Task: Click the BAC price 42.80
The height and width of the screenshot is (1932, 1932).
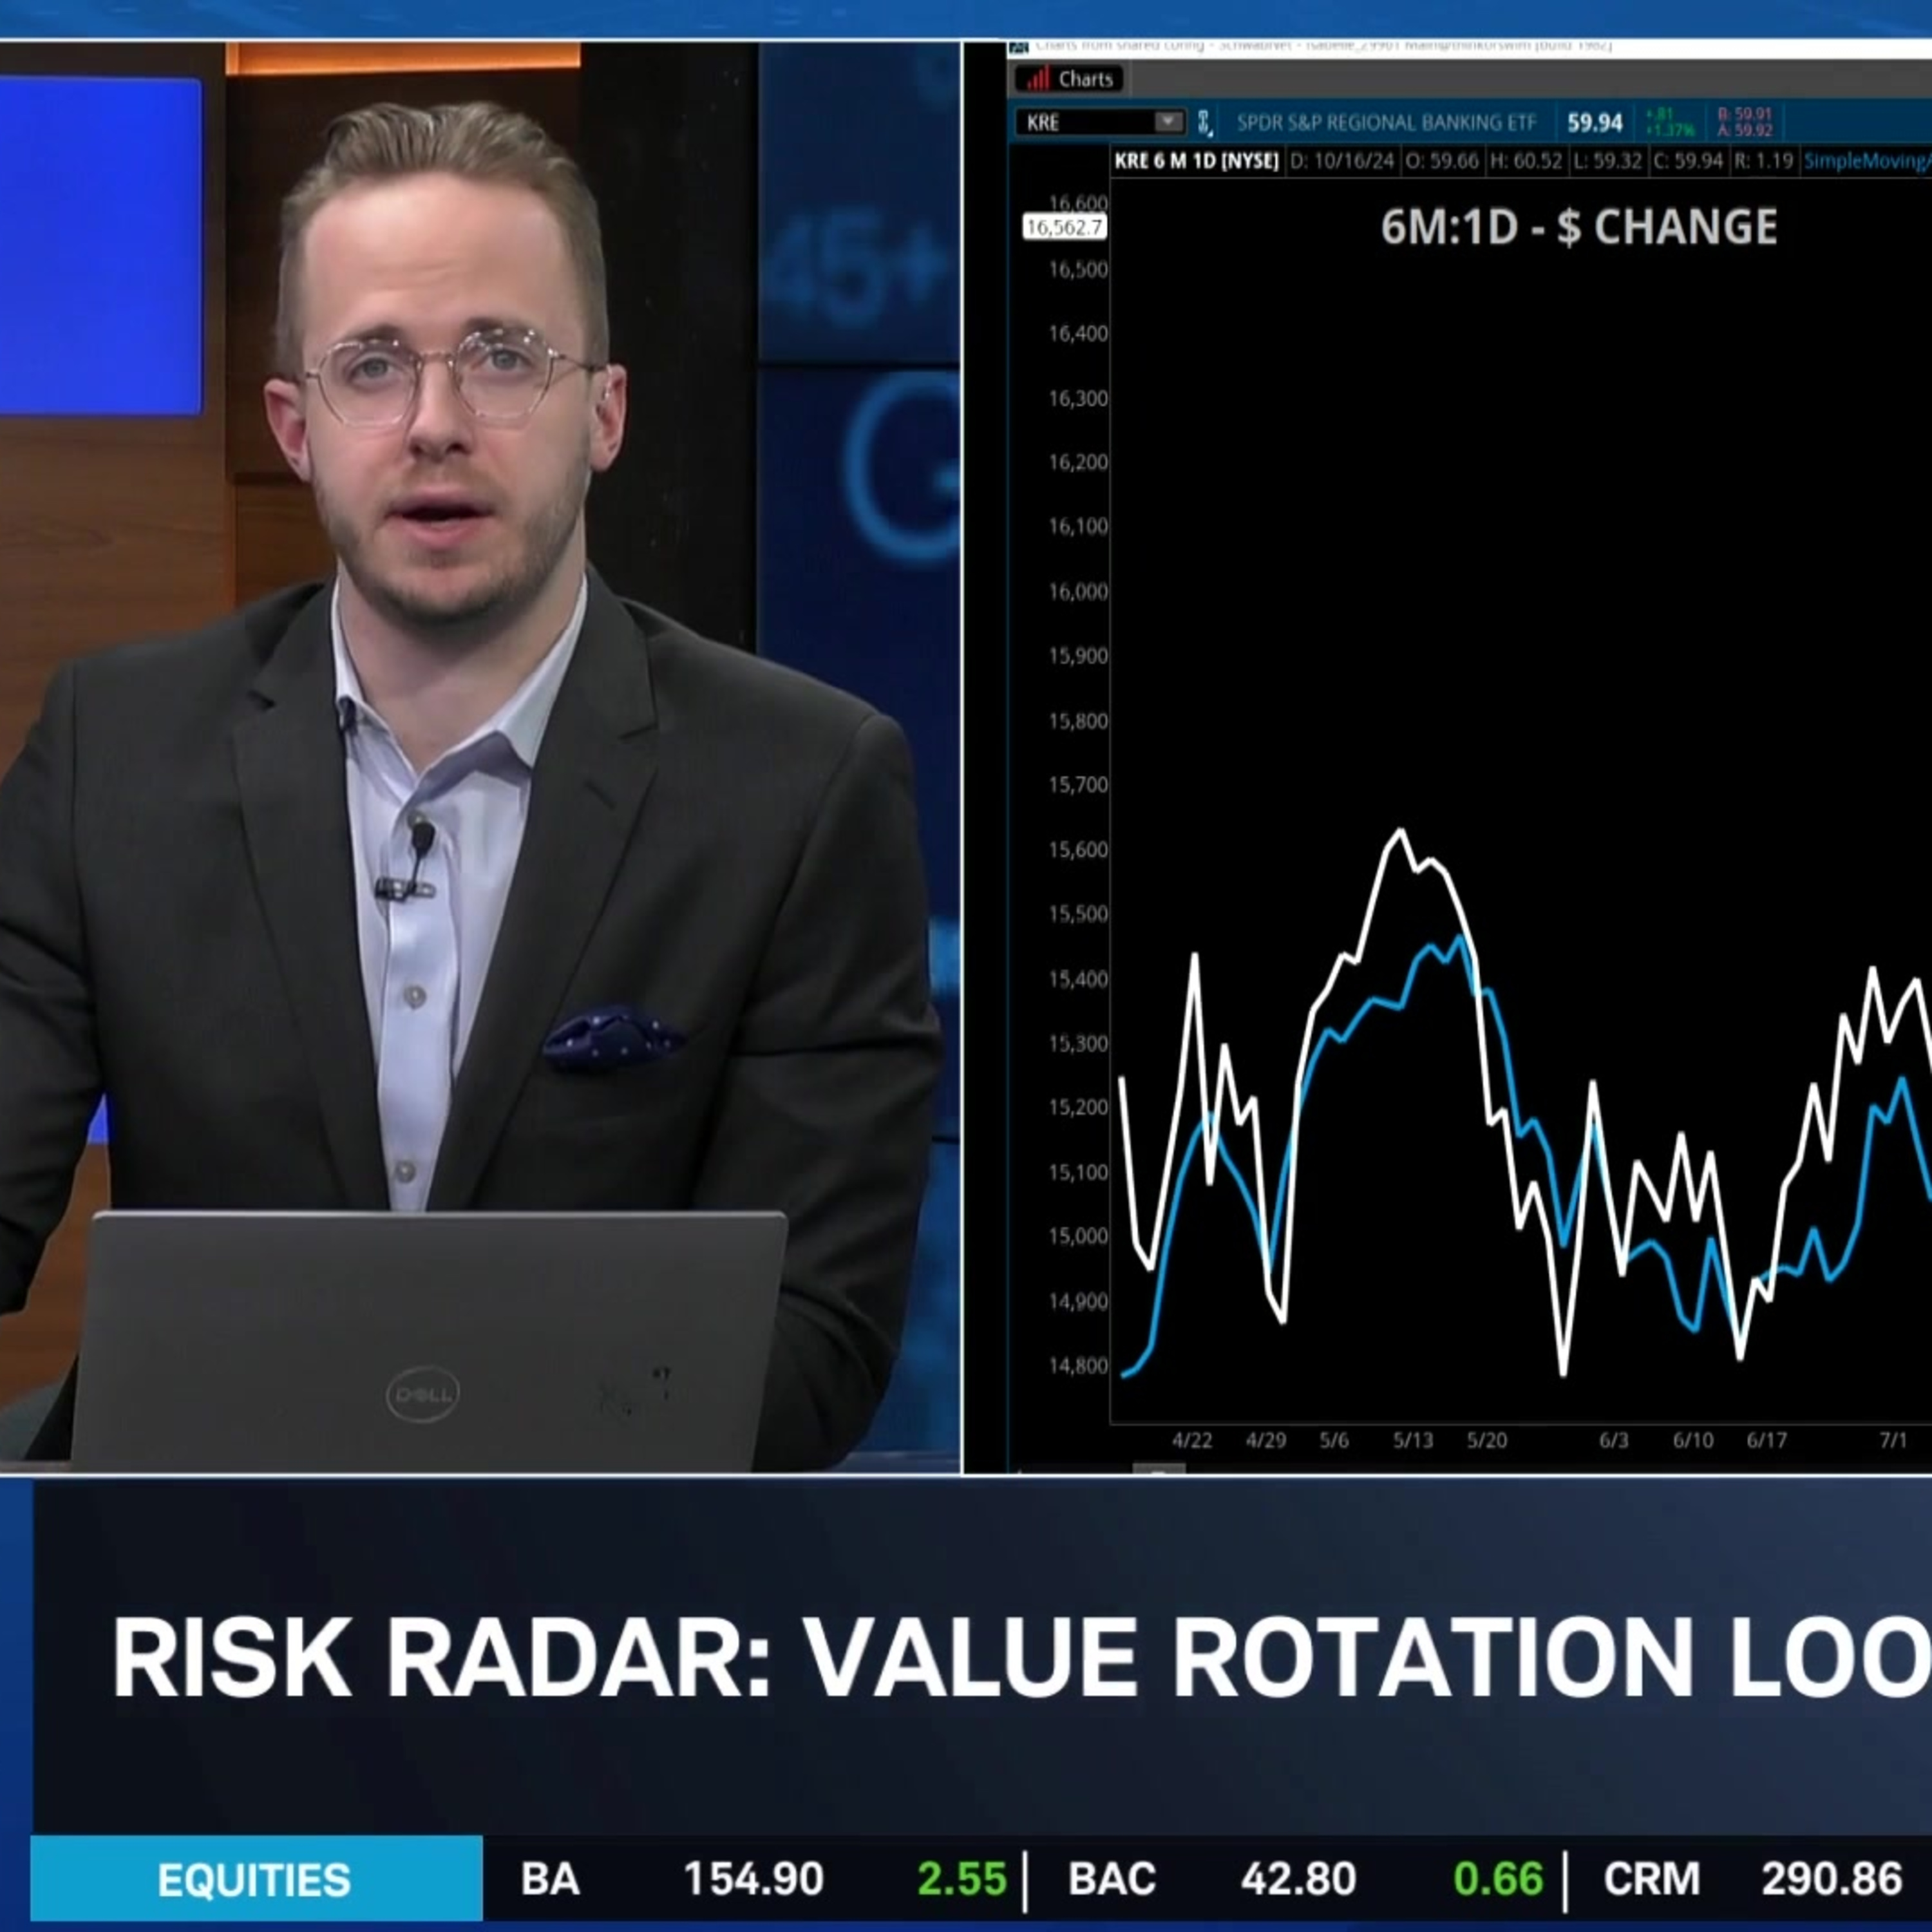Action: click(x=1298, y=1879)
